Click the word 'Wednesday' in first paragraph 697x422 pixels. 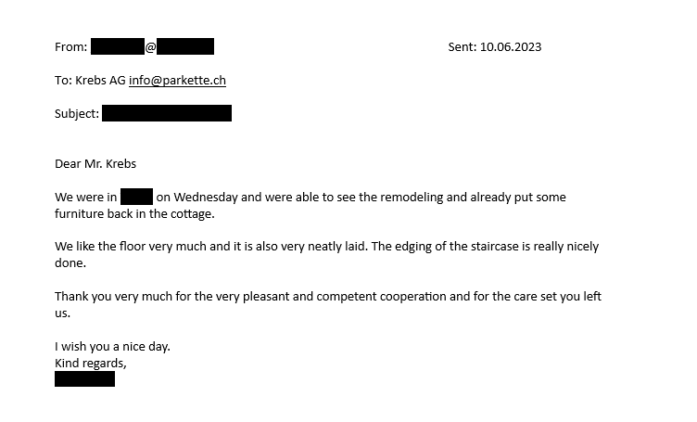tap(206, 197)
